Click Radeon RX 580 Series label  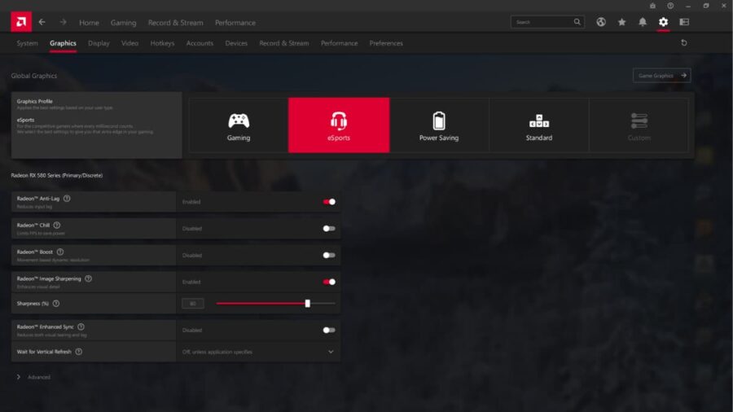point(56,175)
